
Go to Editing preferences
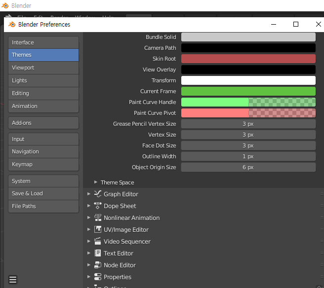tap(43, 93)
